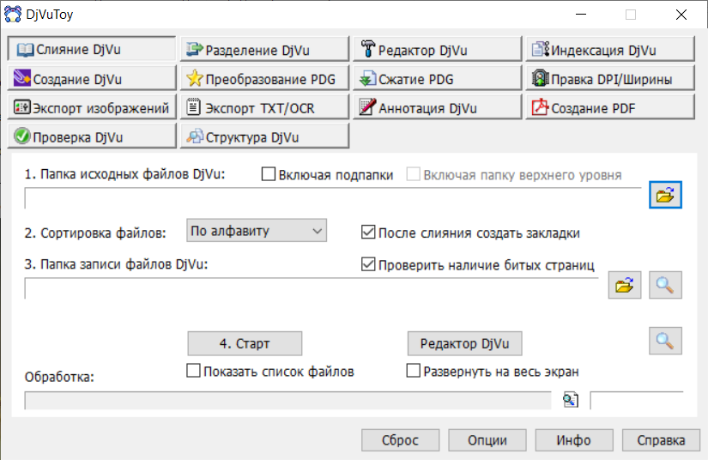Open the Сжатие PDG tab
Viewport: 708px width, 460px height.
[437, 78]
